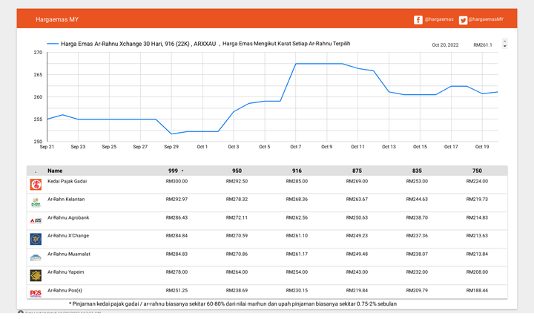
Task: Click the @hargaemas Facebook handle
Action: click(439, 19)
